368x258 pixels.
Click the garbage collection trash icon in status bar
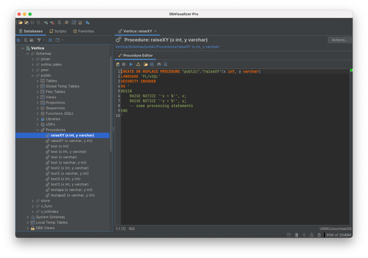tap(319, 235)
